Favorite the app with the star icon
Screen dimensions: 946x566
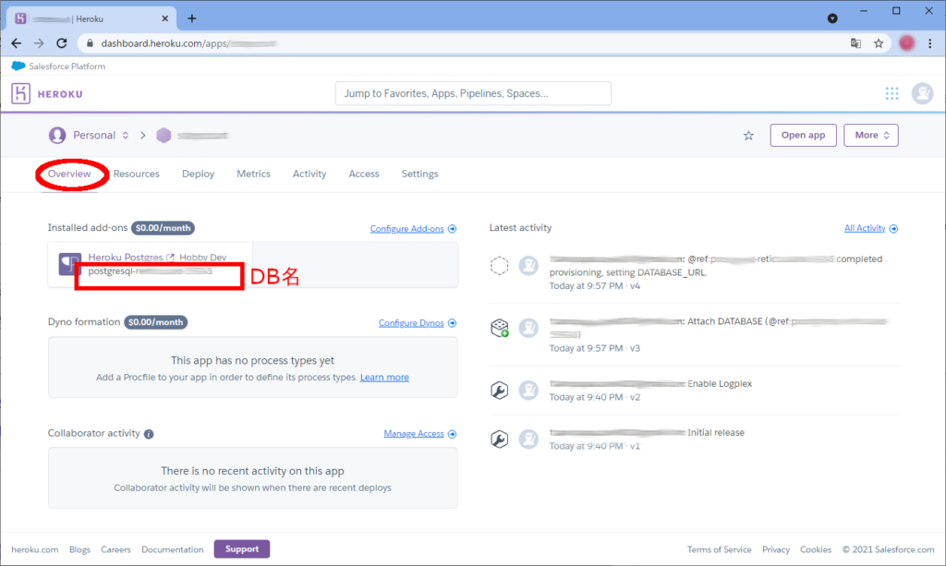point(748,136)
